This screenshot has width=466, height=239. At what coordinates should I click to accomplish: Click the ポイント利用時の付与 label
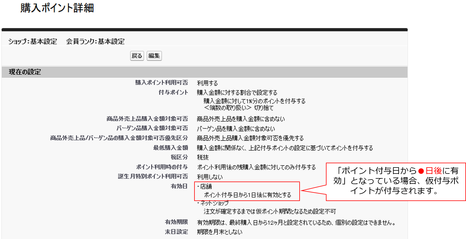click(162, 167)
